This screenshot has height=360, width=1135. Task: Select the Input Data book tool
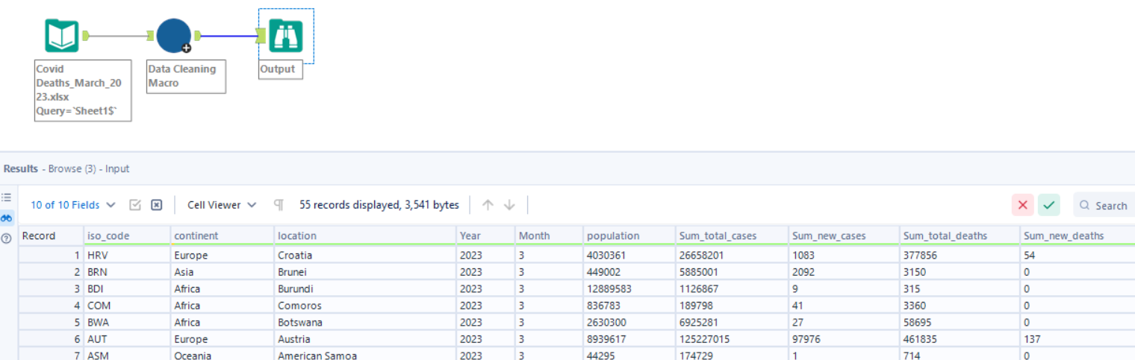coord(61,35)
